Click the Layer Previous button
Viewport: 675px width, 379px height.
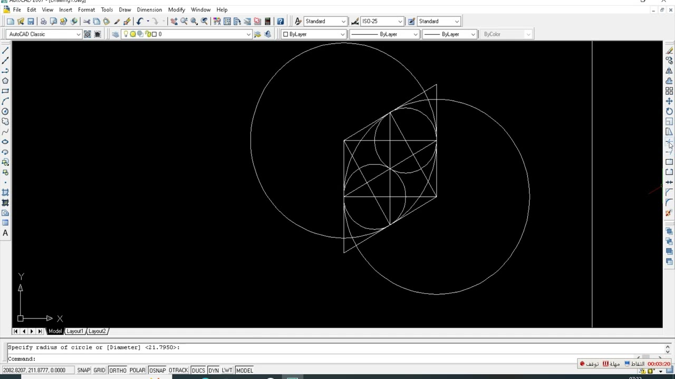click(x=267, y=34)
